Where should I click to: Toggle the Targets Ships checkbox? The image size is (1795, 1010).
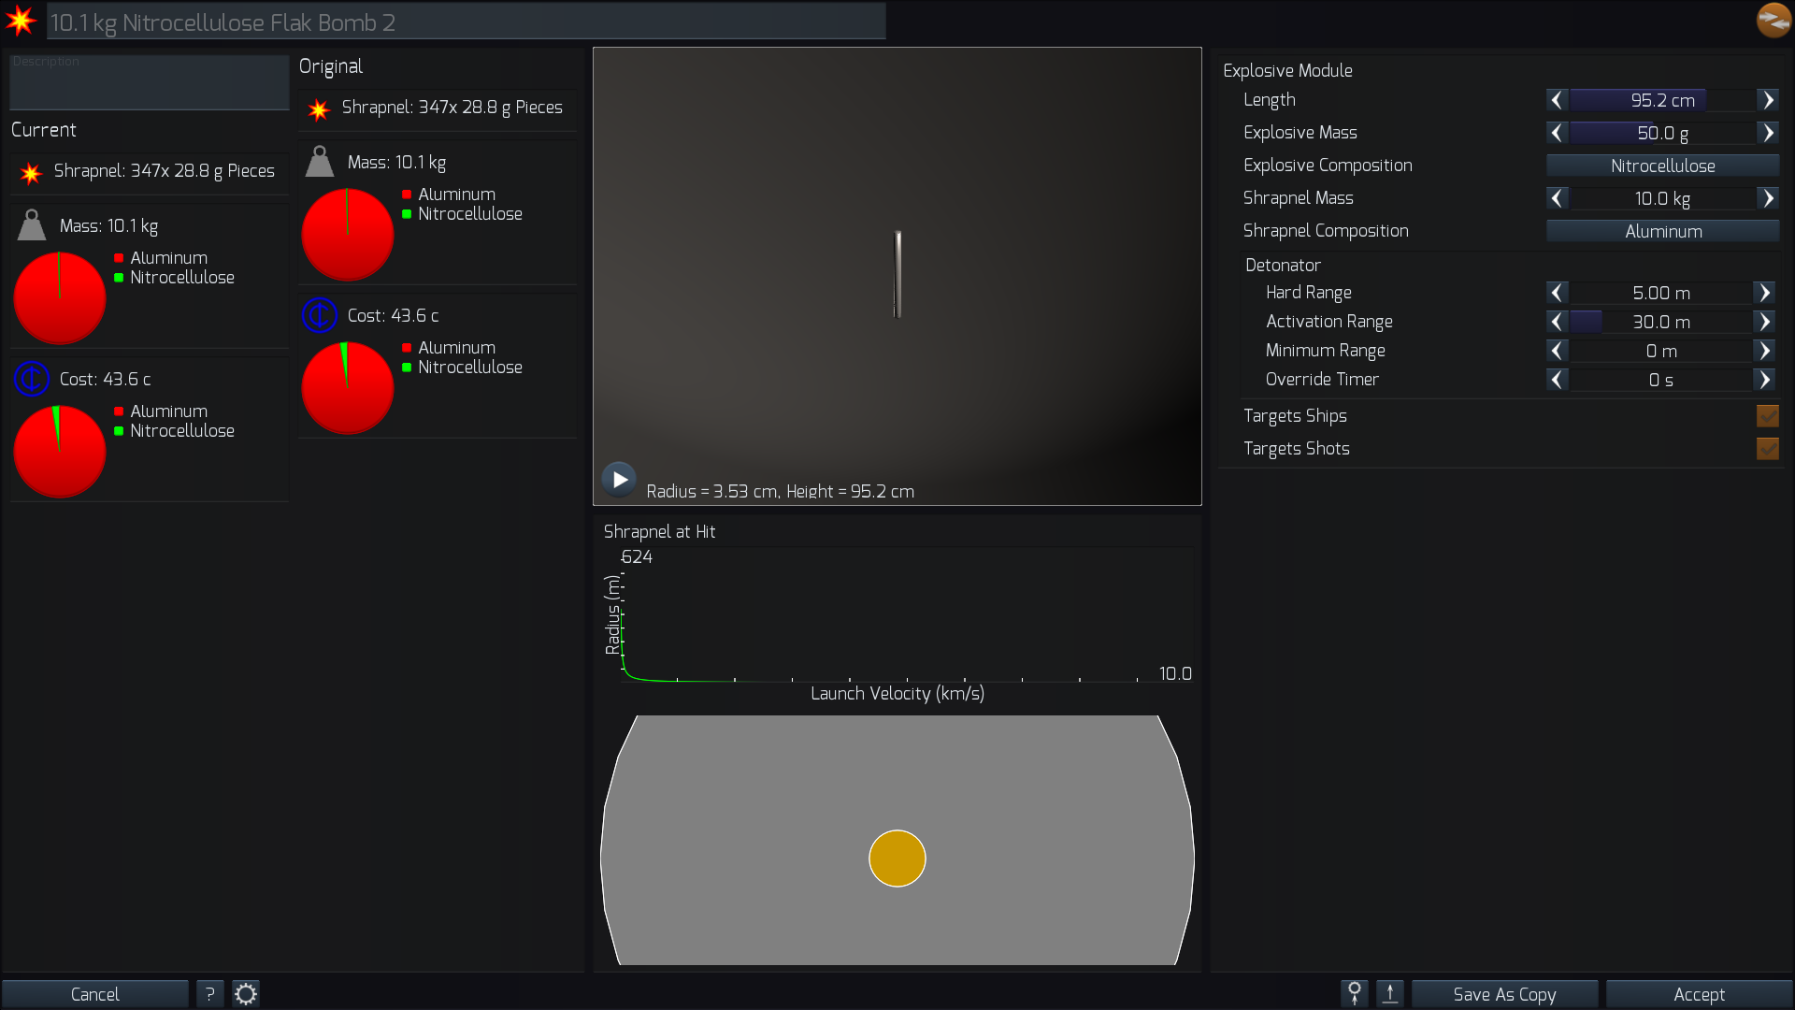click(x=1768, y=416)
